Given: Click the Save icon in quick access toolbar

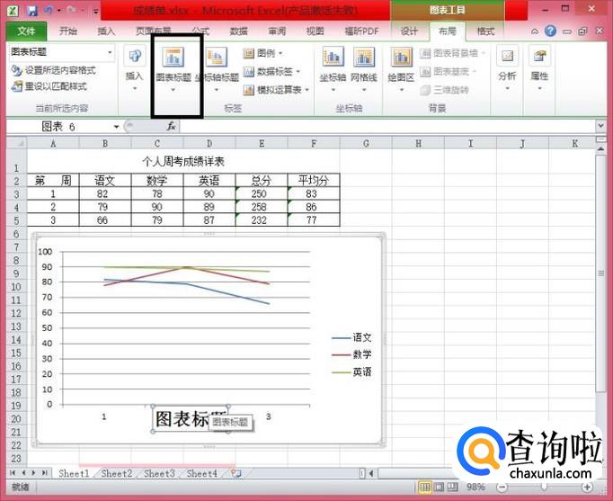Looking at the screenshot, I should 32,10.
